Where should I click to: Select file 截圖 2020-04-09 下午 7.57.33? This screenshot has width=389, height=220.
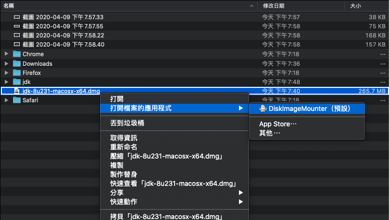click(63, 17)
